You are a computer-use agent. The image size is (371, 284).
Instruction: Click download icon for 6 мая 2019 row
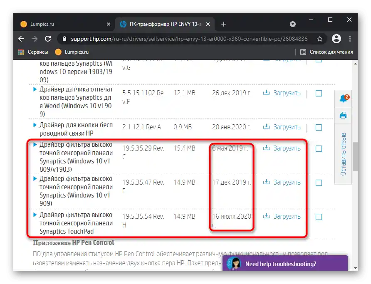coord(267,148)
